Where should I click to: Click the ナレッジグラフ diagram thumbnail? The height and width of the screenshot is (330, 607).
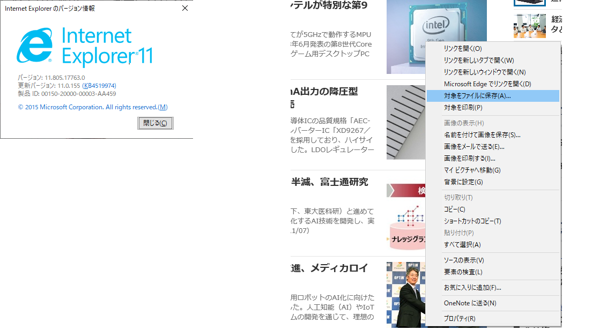point(406,217)
